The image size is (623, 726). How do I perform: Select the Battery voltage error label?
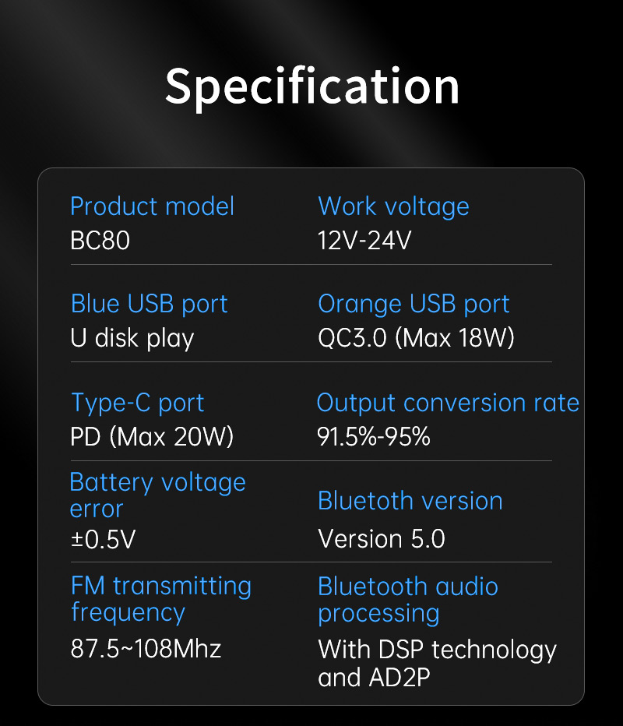(157, 495)
